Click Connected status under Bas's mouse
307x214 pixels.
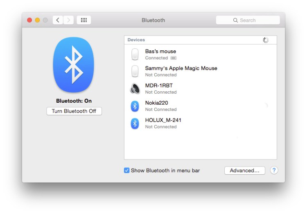(156, 58)
